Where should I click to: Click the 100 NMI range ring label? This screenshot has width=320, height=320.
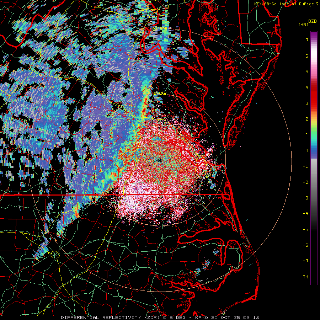(160, 28)
